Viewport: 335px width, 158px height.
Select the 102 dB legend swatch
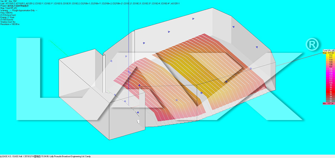click(330, 78)
